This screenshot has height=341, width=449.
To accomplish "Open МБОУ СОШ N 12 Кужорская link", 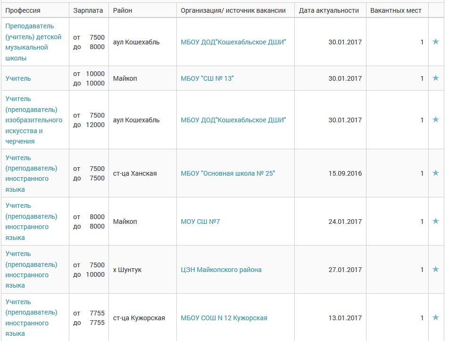I will tap(224, 318).
